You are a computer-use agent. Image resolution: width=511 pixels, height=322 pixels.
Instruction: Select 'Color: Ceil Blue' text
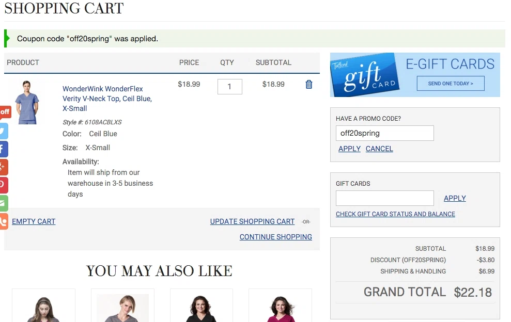[x=89, y=134]
